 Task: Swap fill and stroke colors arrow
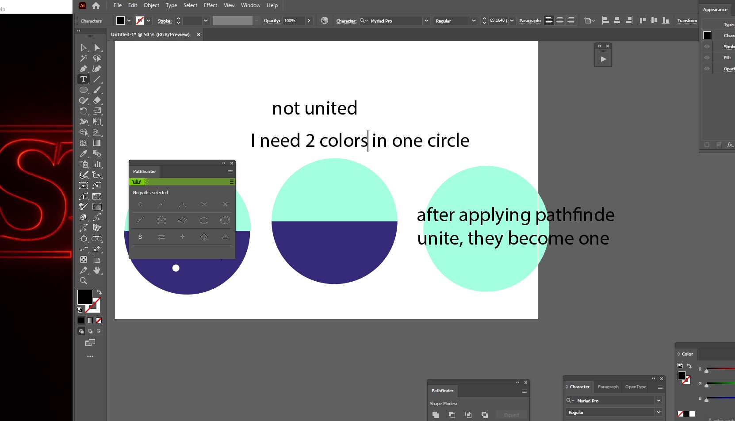pyautogui.click(x=99, y=292)
